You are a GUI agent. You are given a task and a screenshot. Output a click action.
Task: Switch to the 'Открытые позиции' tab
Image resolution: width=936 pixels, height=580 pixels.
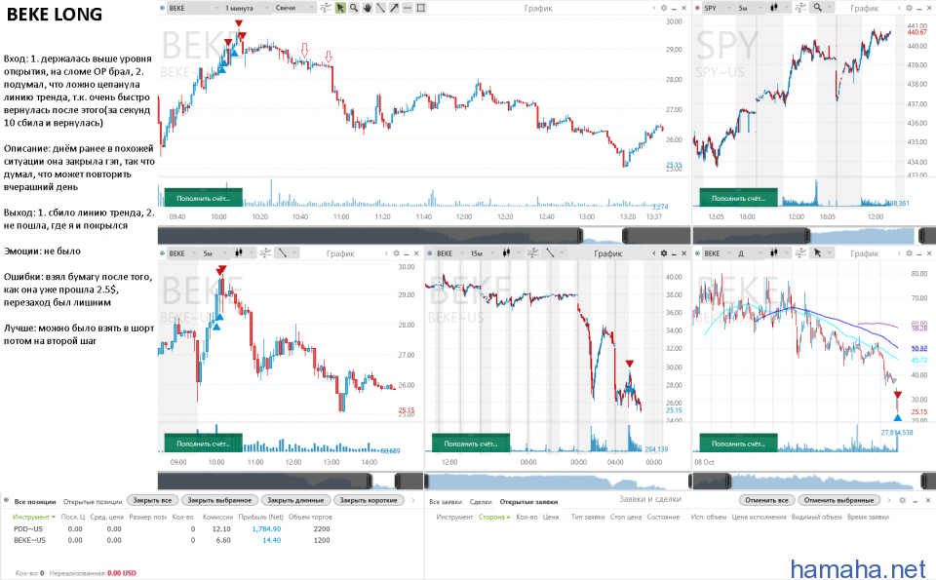[x=93, y=502]
